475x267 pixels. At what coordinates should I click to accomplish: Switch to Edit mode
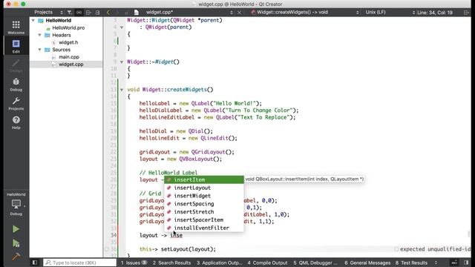(x=16, y=46)
